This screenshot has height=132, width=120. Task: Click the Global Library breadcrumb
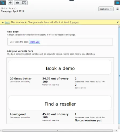point(8,8)
